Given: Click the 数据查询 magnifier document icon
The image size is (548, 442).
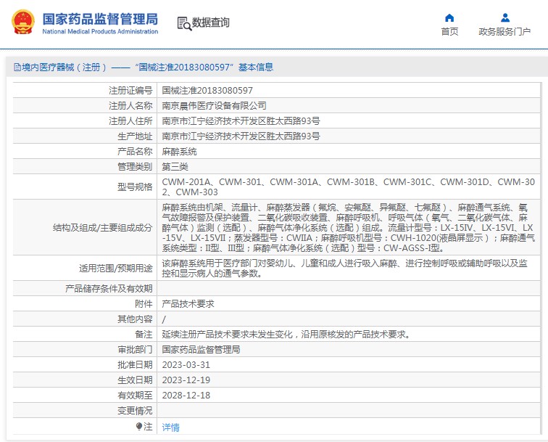Looking at the screenshot, I should [x=184, y=23].
